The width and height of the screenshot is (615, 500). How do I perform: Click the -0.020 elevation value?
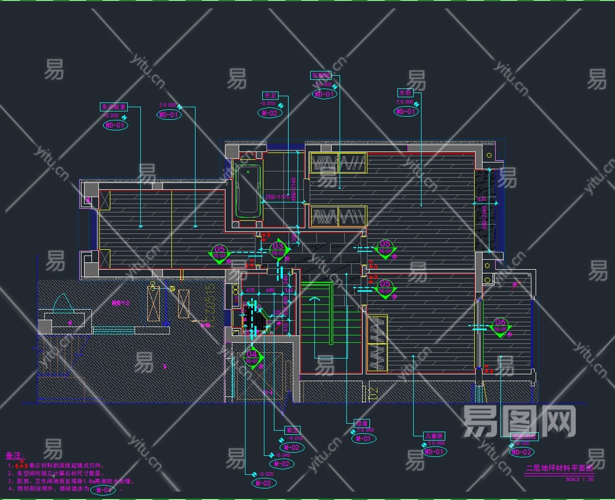pos(521,443)
